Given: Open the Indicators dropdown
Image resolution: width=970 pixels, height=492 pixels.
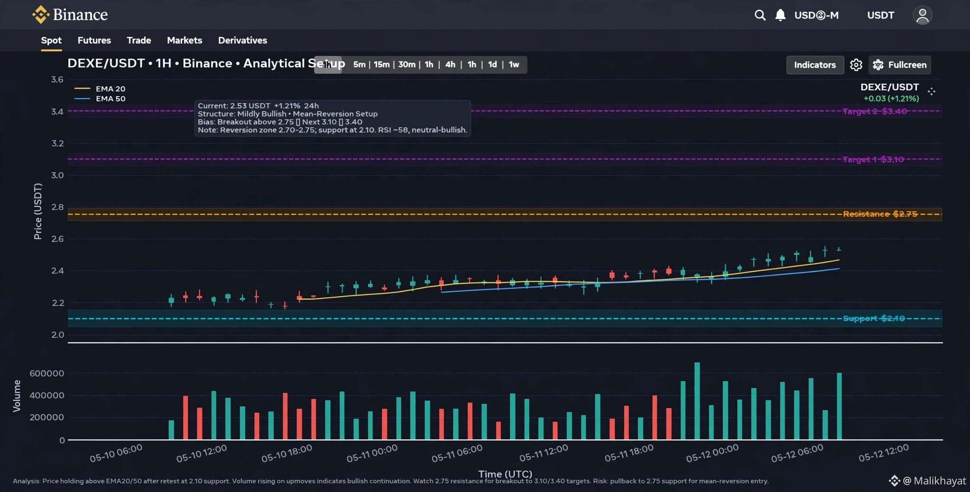Looking at the screenshot, I should [x=815, y=65].
